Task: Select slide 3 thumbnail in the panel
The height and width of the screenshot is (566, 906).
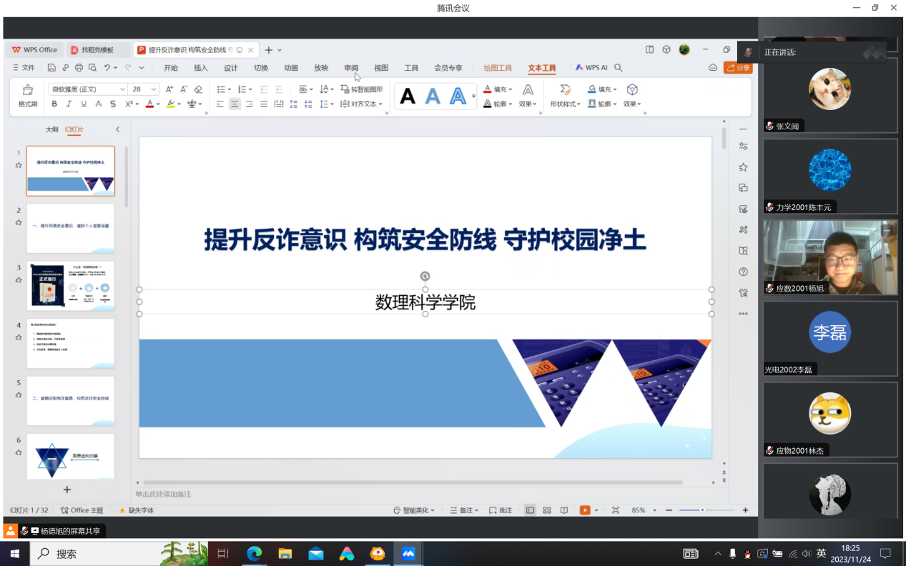Action: 71,285
